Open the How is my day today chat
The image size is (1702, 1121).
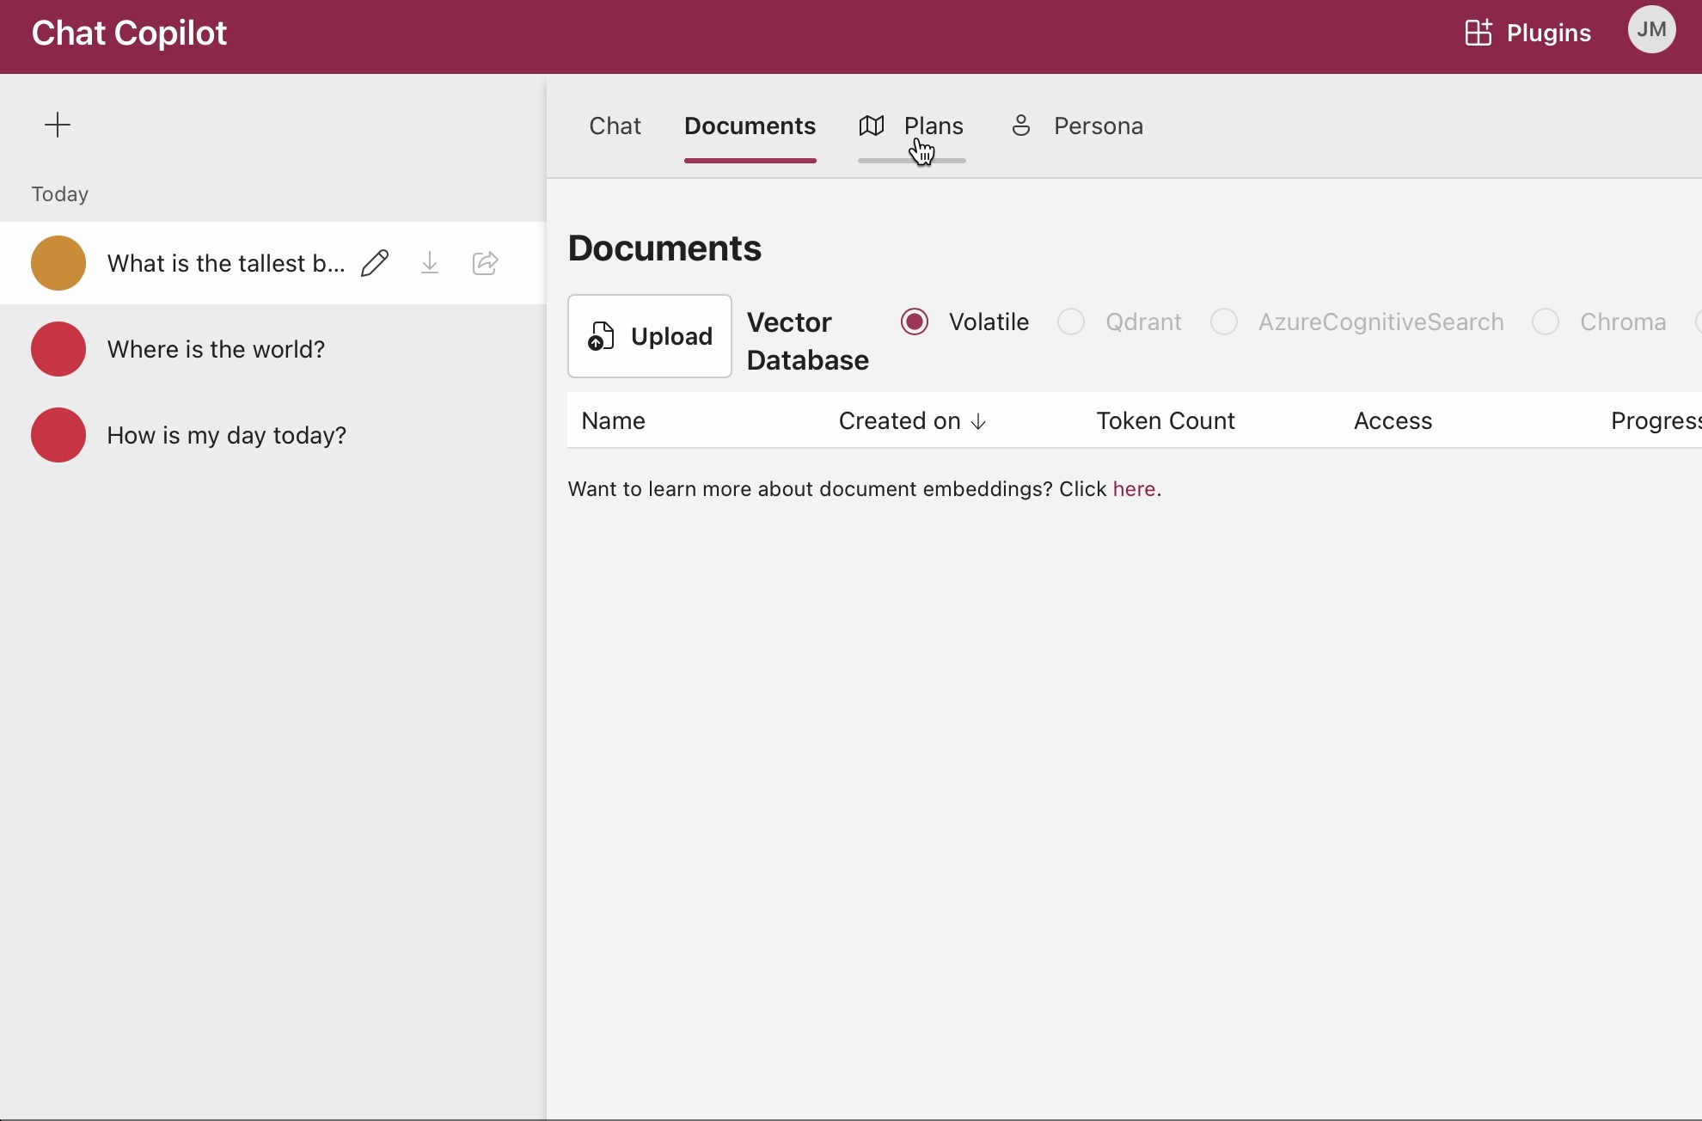(227, 435)
